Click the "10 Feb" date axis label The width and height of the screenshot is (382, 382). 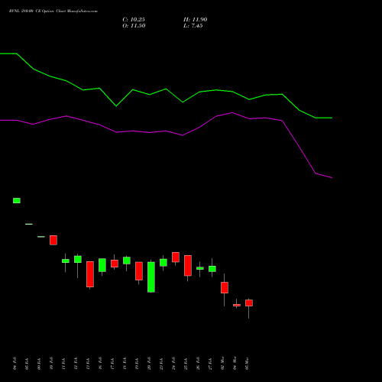[x=51, y=364]
